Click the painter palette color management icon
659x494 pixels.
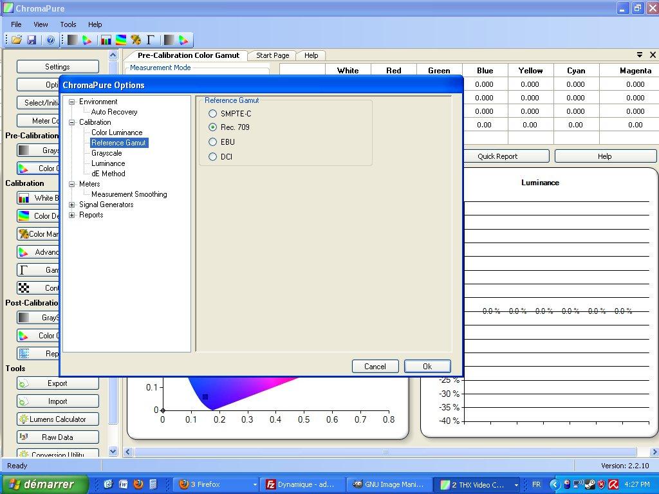coord(135,40)
